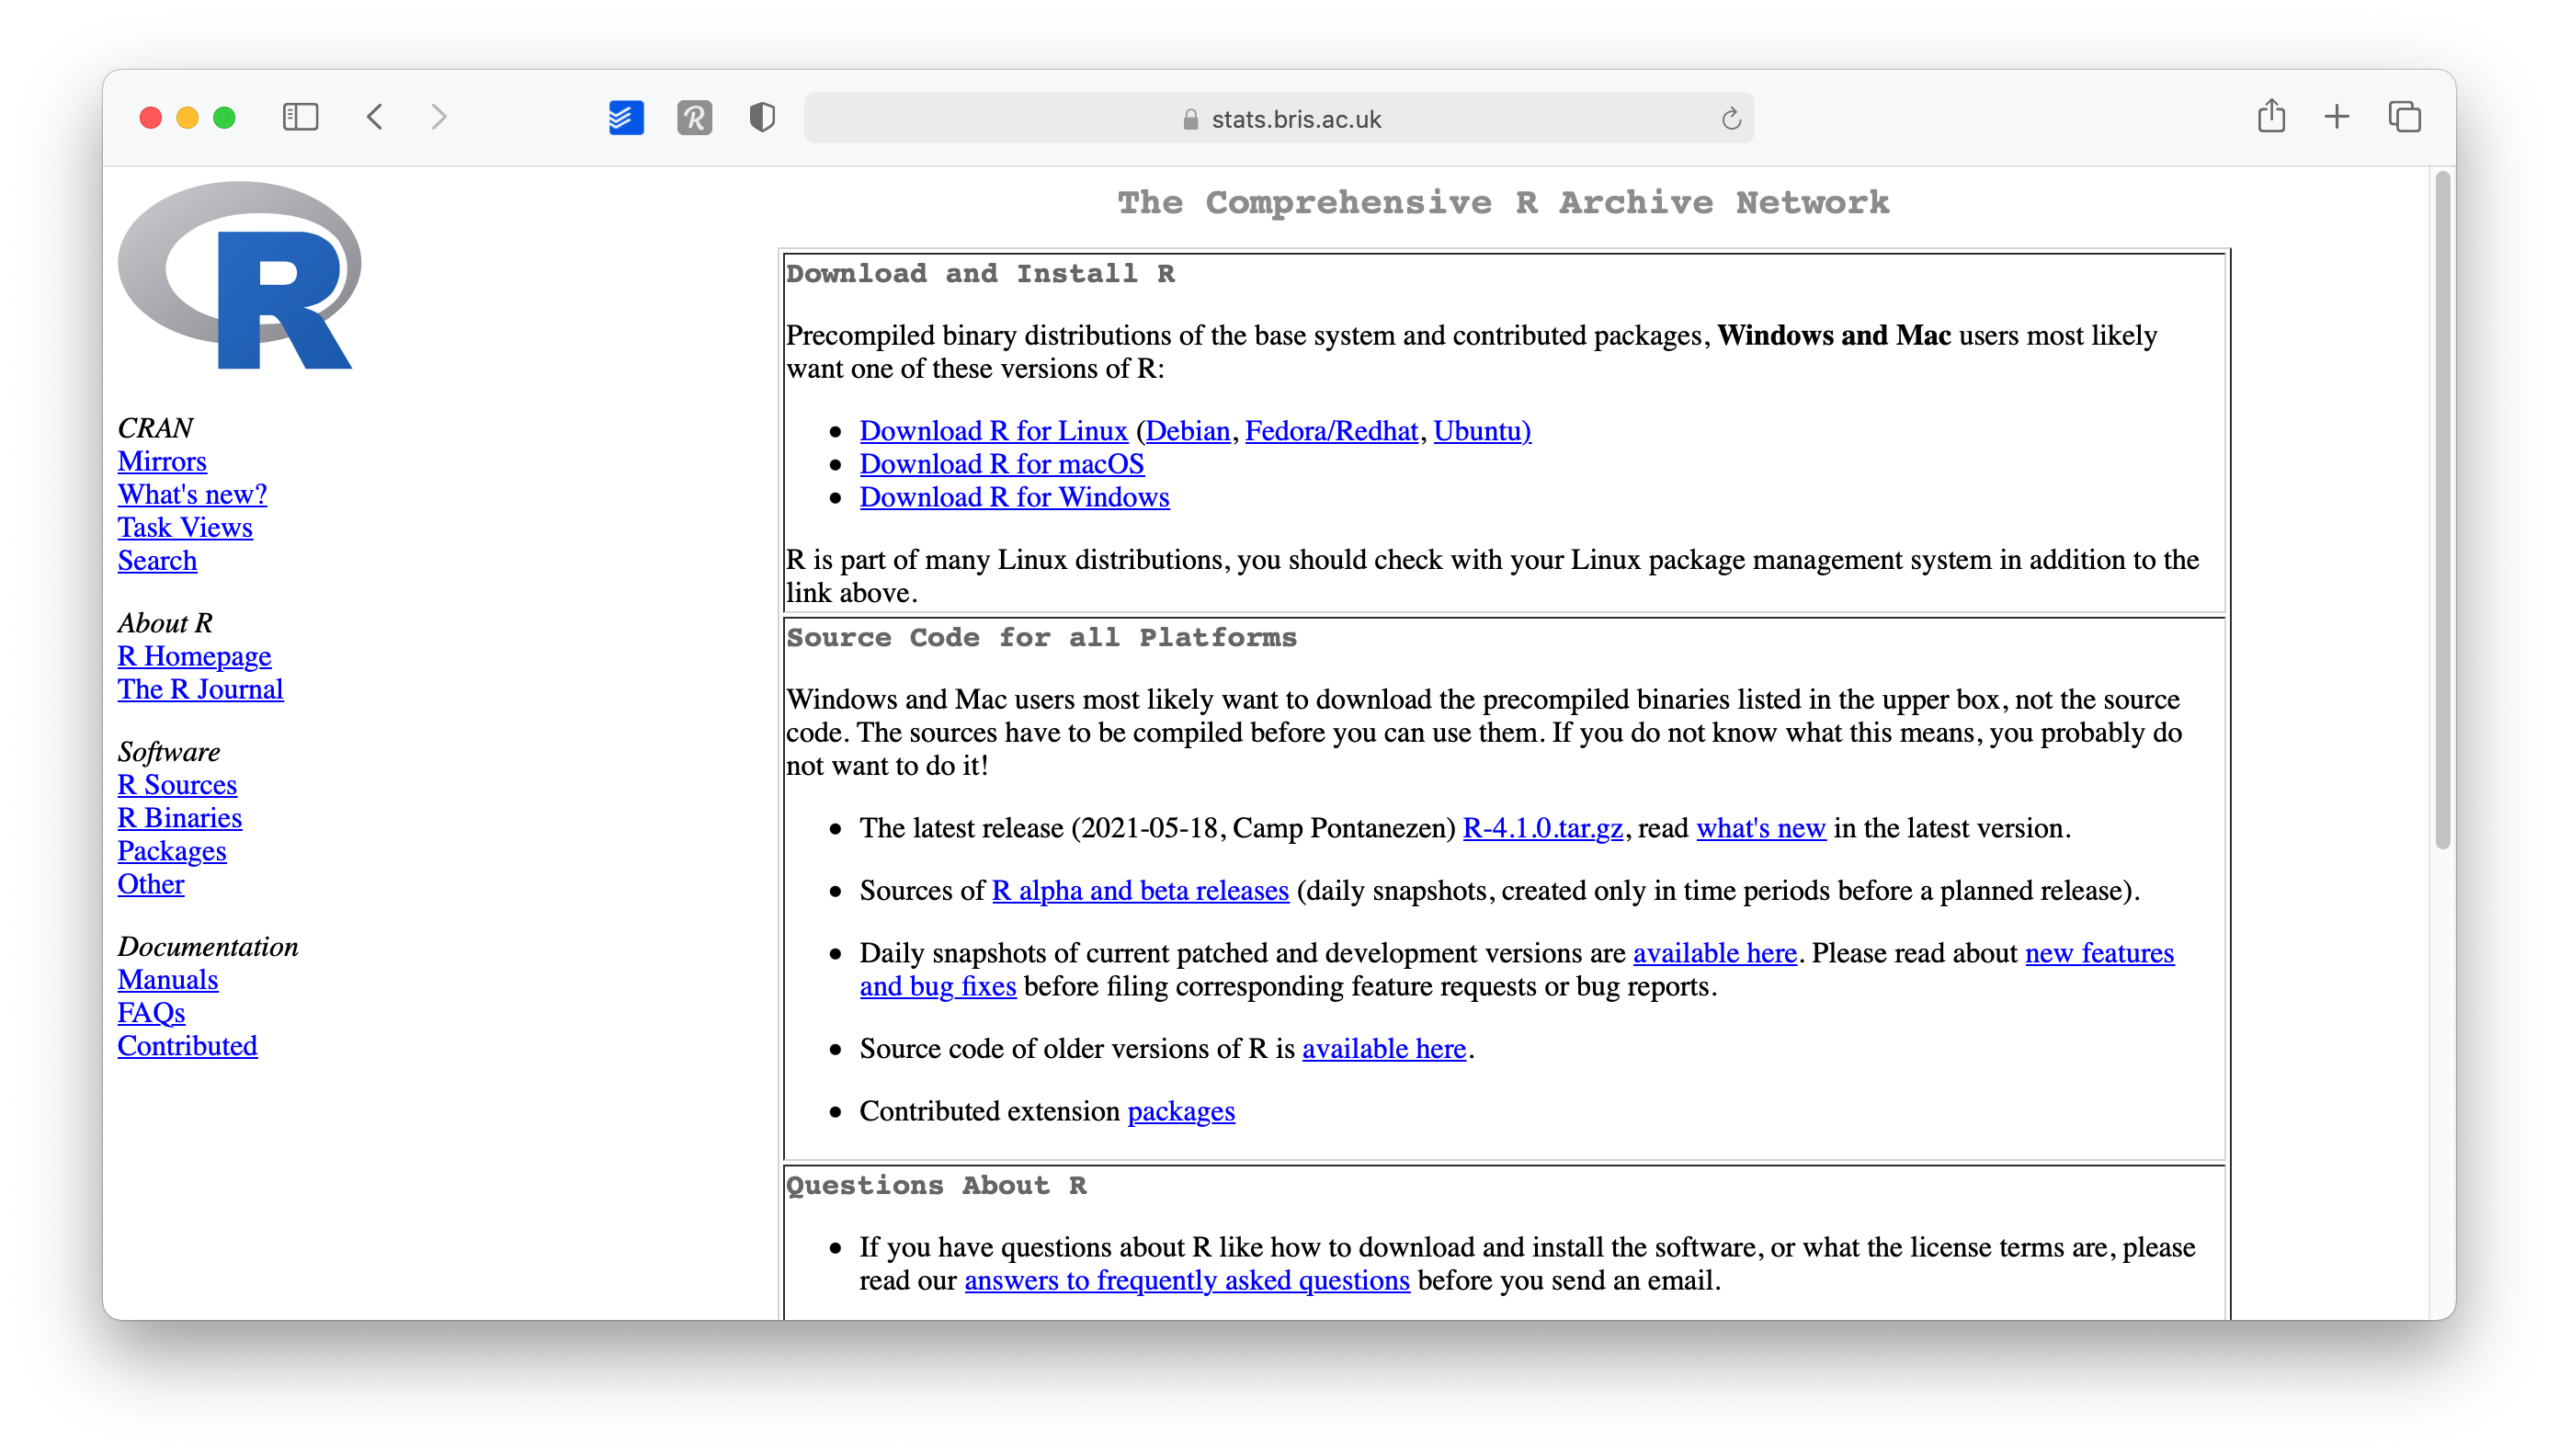Open the Task Views sidebar link

click(x=185, y=527)
